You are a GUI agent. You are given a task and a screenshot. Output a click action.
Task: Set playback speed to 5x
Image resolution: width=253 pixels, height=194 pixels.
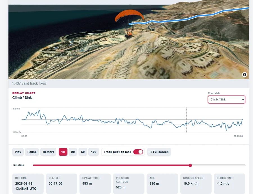(x=83, y=152)
